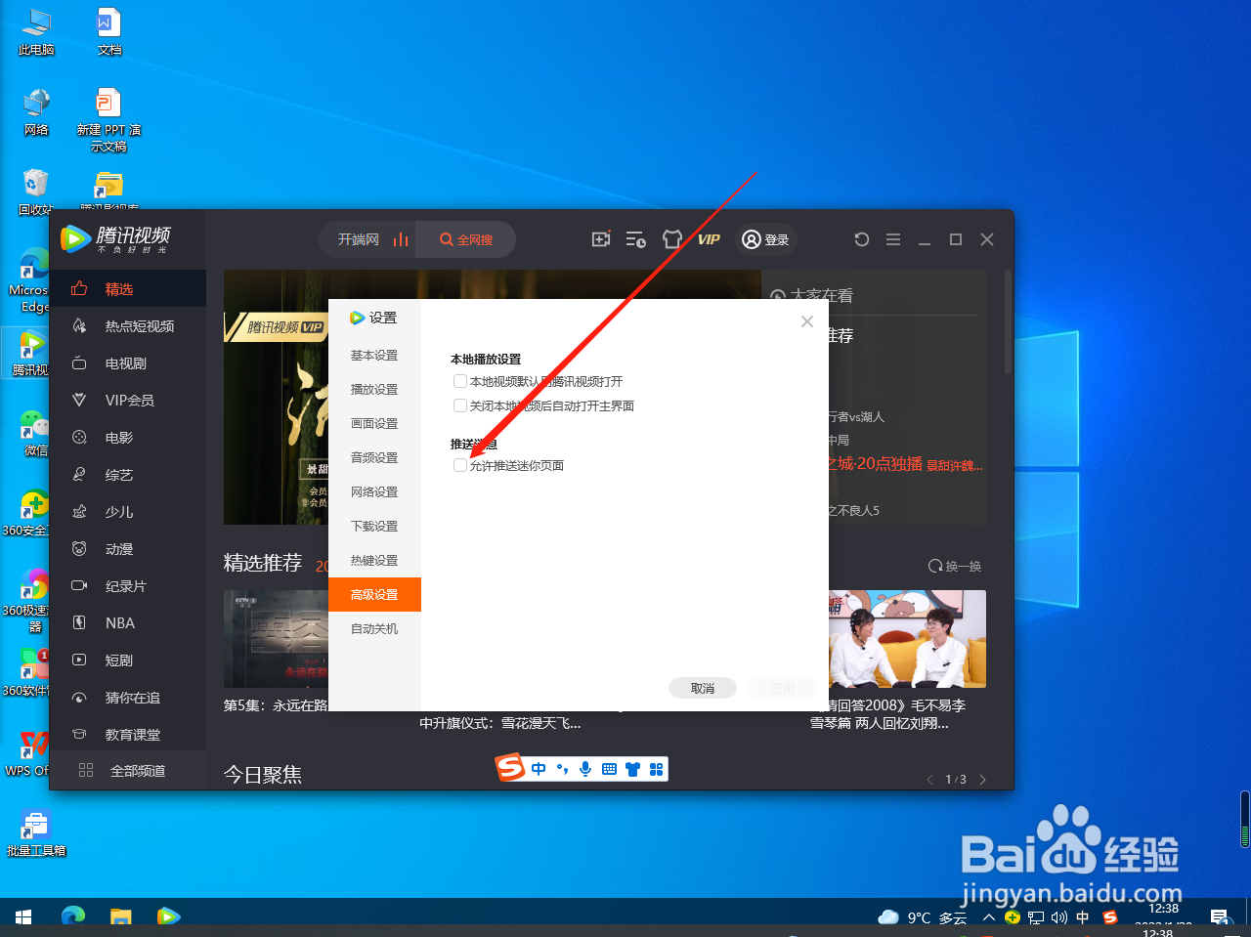Viewport: 1251px width, 937px height.
Task: Open VIP会员 in the sidebar
Action: point(128,400)
